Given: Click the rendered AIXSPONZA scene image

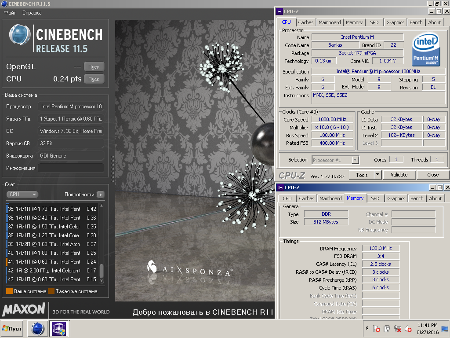Looking at the screenshot, I should pyautogui.click(x=195, y=160).
